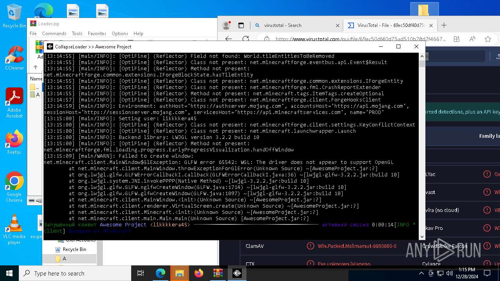Switch to WinRAR taskbar button
500x281 pixels.
[x=218, y=273]
